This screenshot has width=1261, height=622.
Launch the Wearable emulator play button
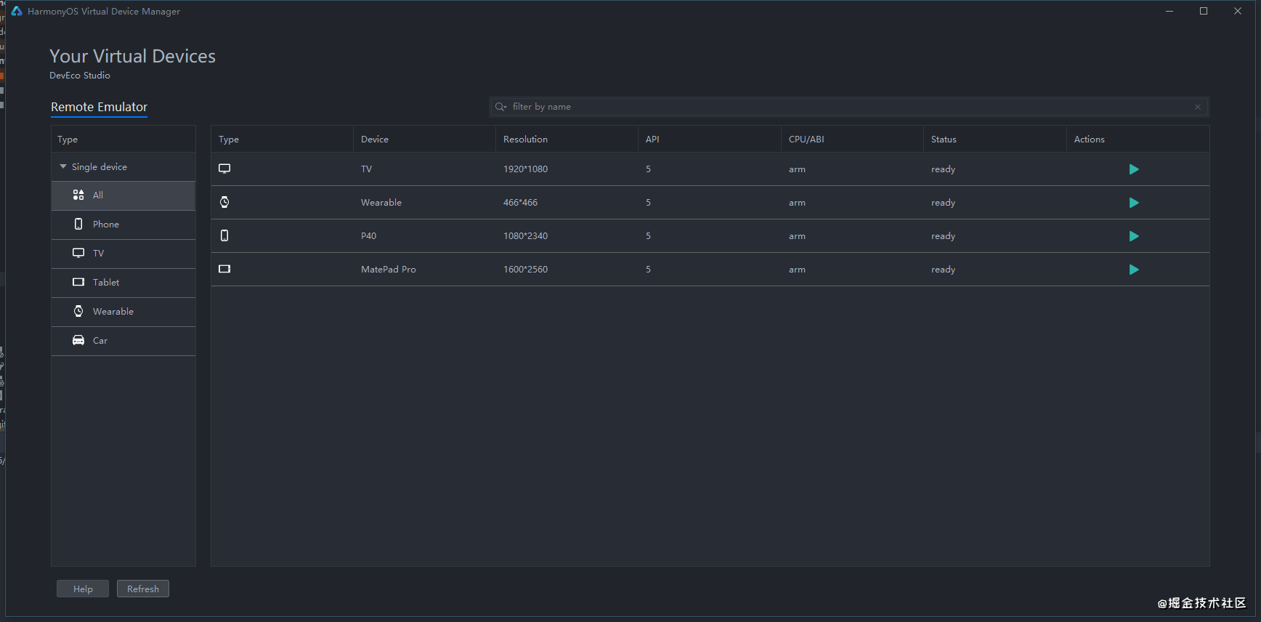point(1134,203)
